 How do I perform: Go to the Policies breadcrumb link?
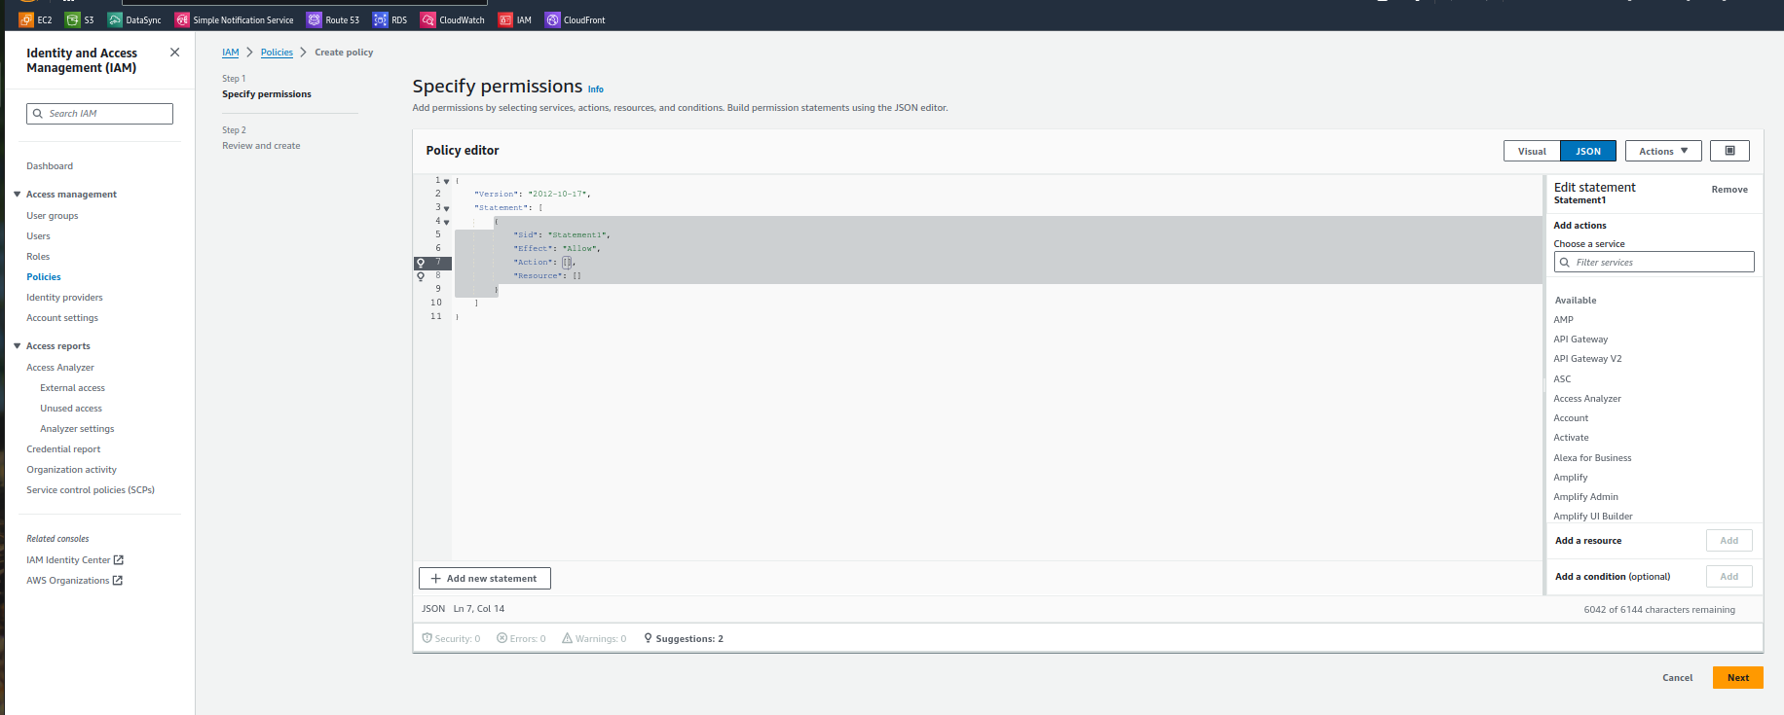tap(277, 53)
